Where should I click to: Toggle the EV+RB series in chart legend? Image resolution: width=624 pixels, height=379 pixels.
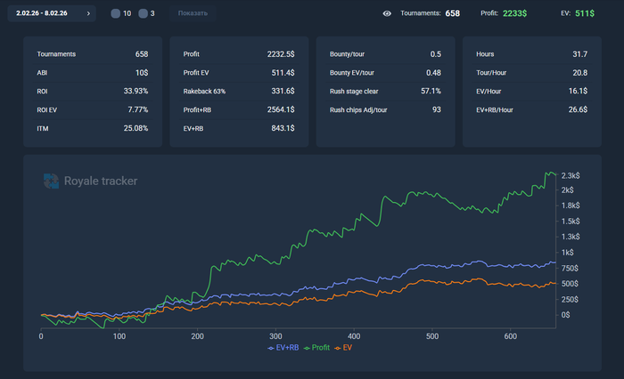[283, 348]
